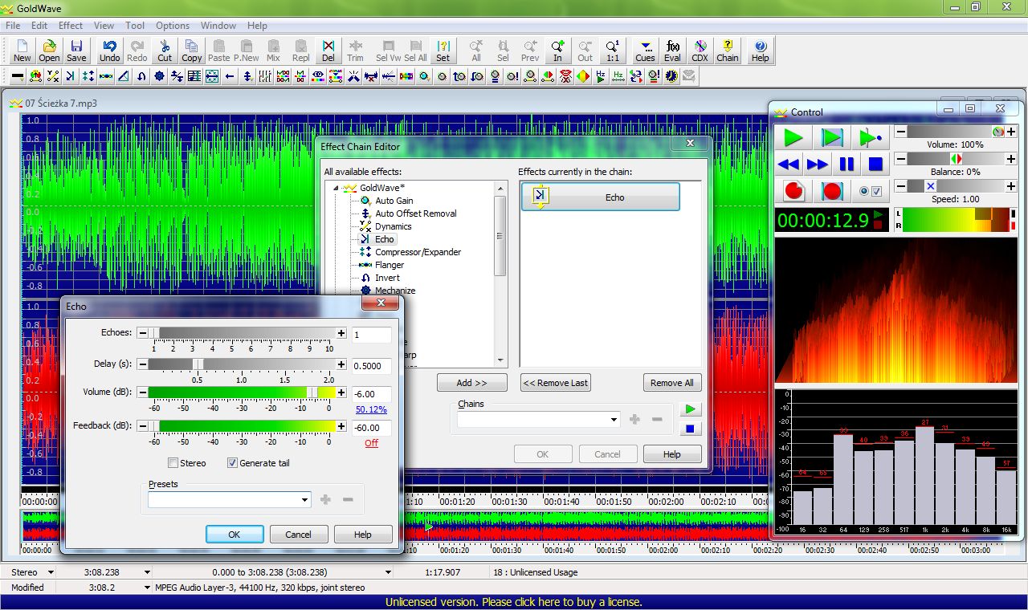Click the Rewind button in Control window

(x=789, y=164)
